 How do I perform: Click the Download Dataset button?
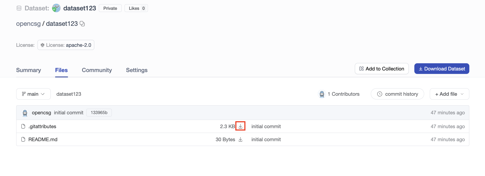point(441,69)
